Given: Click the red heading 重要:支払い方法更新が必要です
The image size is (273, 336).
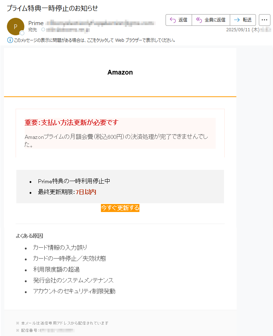Looking at the screenshot, I should (72, 123).
